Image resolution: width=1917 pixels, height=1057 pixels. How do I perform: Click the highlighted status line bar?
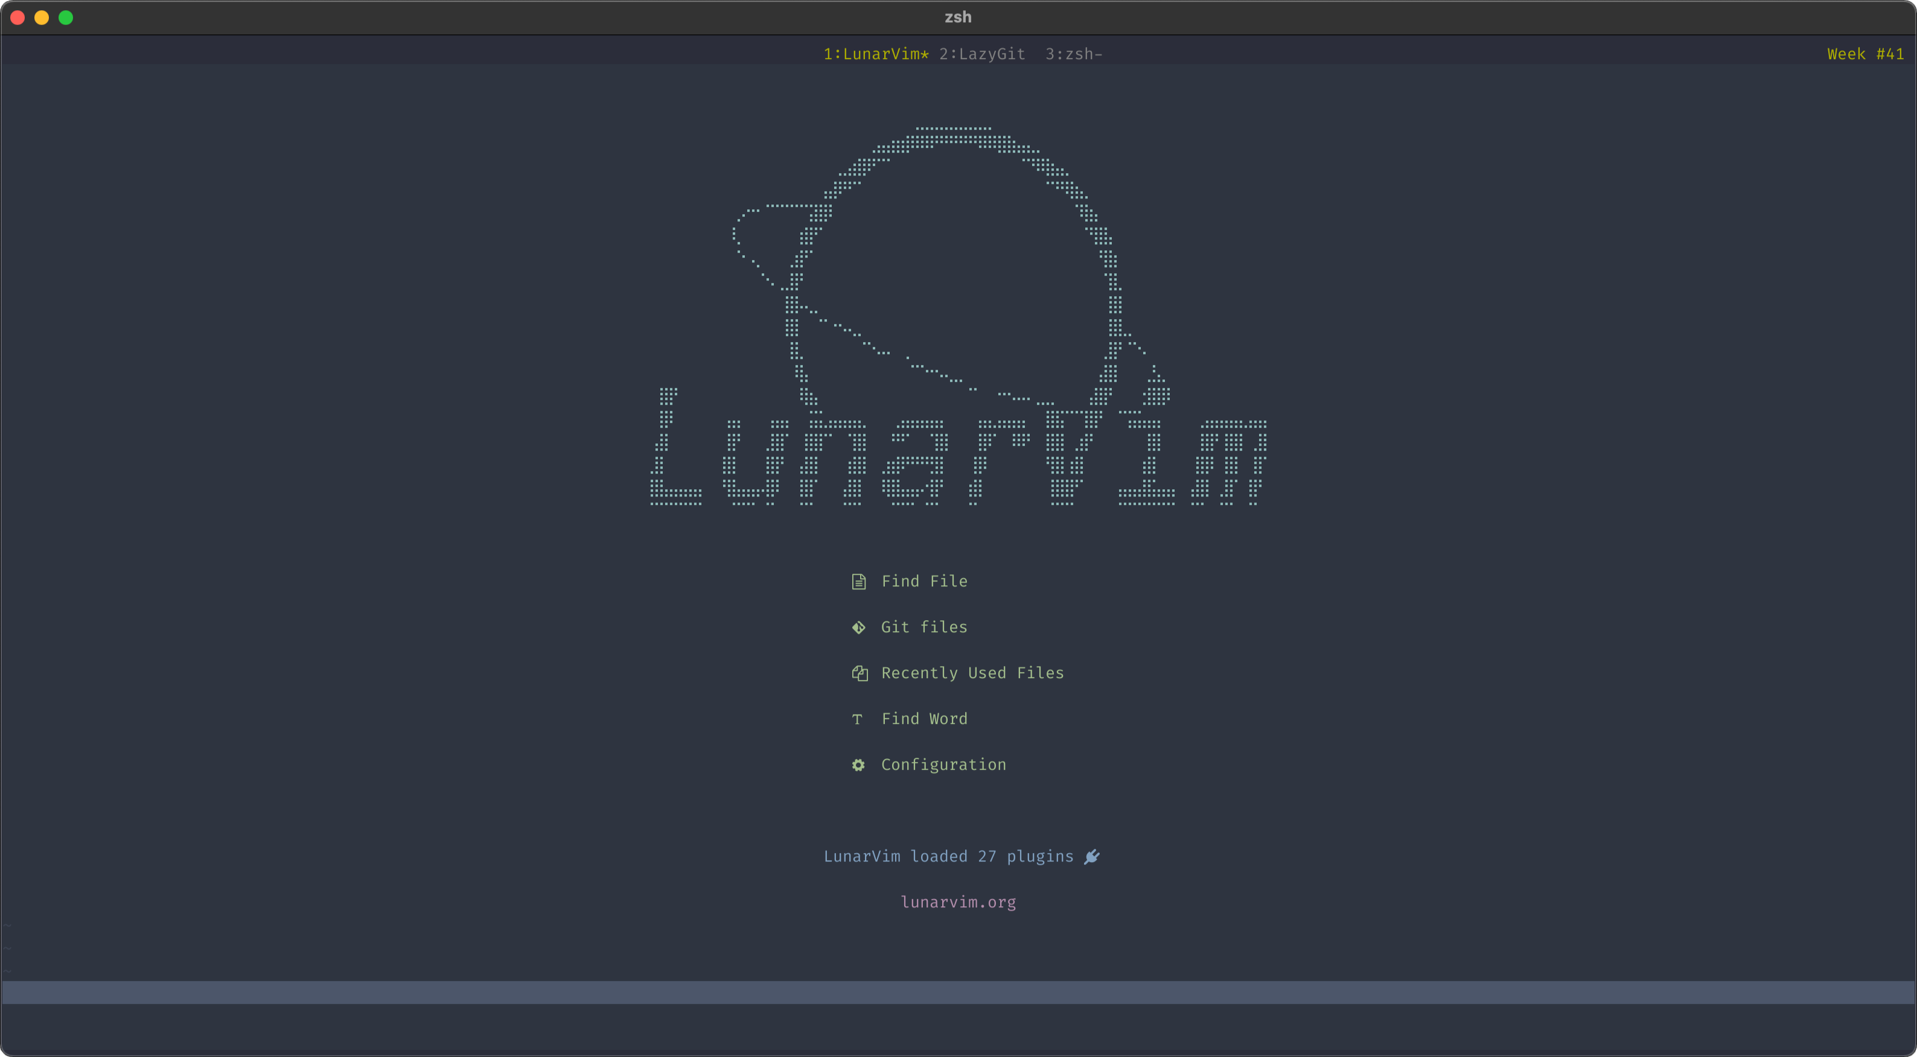(x=958, y=992)
